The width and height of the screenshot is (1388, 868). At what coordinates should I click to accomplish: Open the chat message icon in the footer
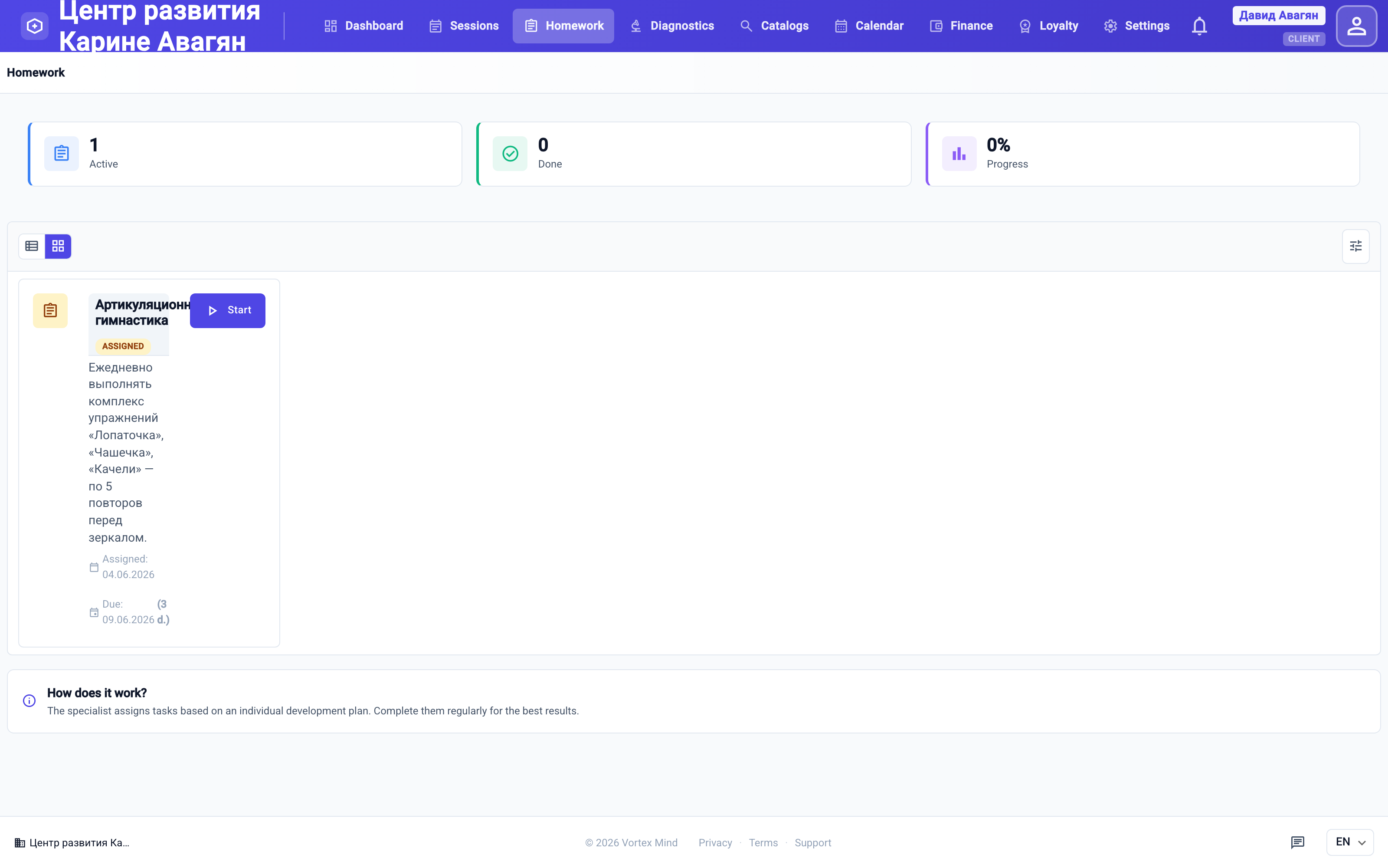click(x=1297, y=842)
